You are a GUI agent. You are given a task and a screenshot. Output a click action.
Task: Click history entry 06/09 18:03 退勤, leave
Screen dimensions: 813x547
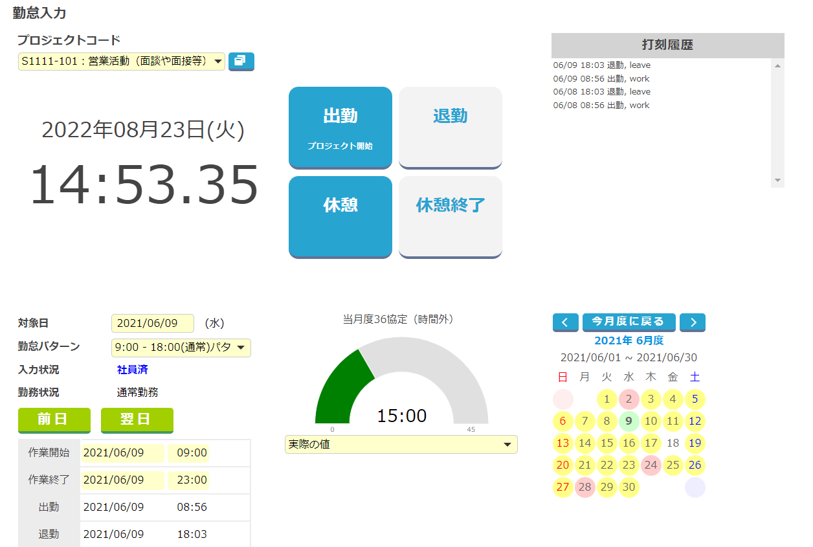[x=602, y=65]
